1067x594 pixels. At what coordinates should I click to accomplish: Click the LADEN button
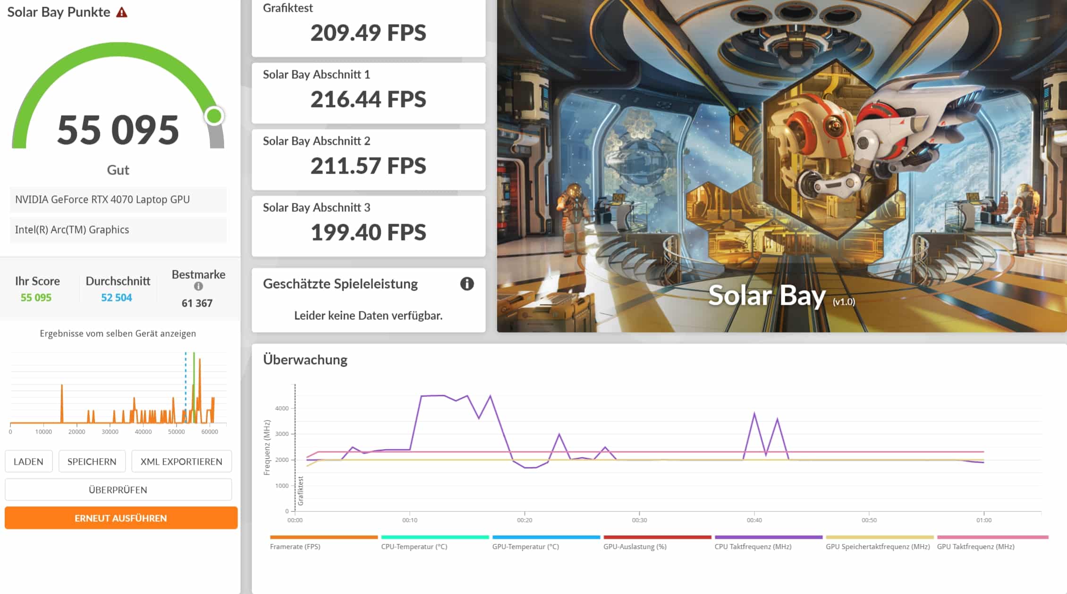pos(28,461)
